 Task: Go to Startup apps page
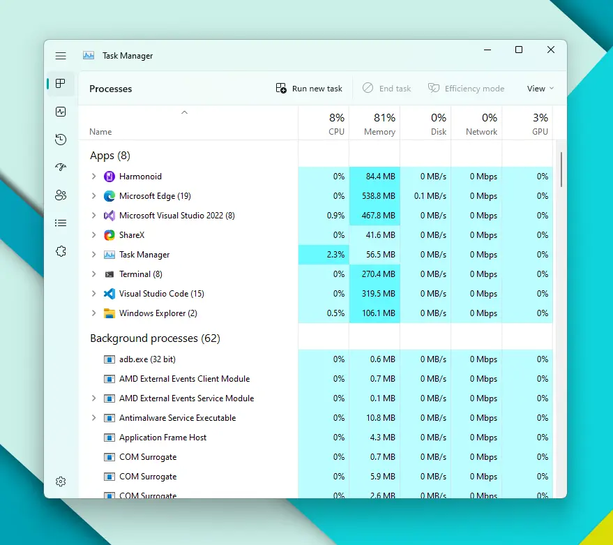point(61,167)
